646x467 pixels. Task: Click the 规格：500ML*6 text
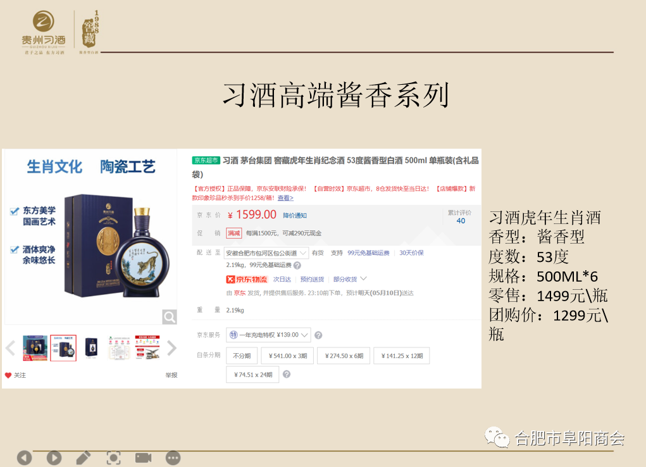pyautogui.click(x=543, y=276)
